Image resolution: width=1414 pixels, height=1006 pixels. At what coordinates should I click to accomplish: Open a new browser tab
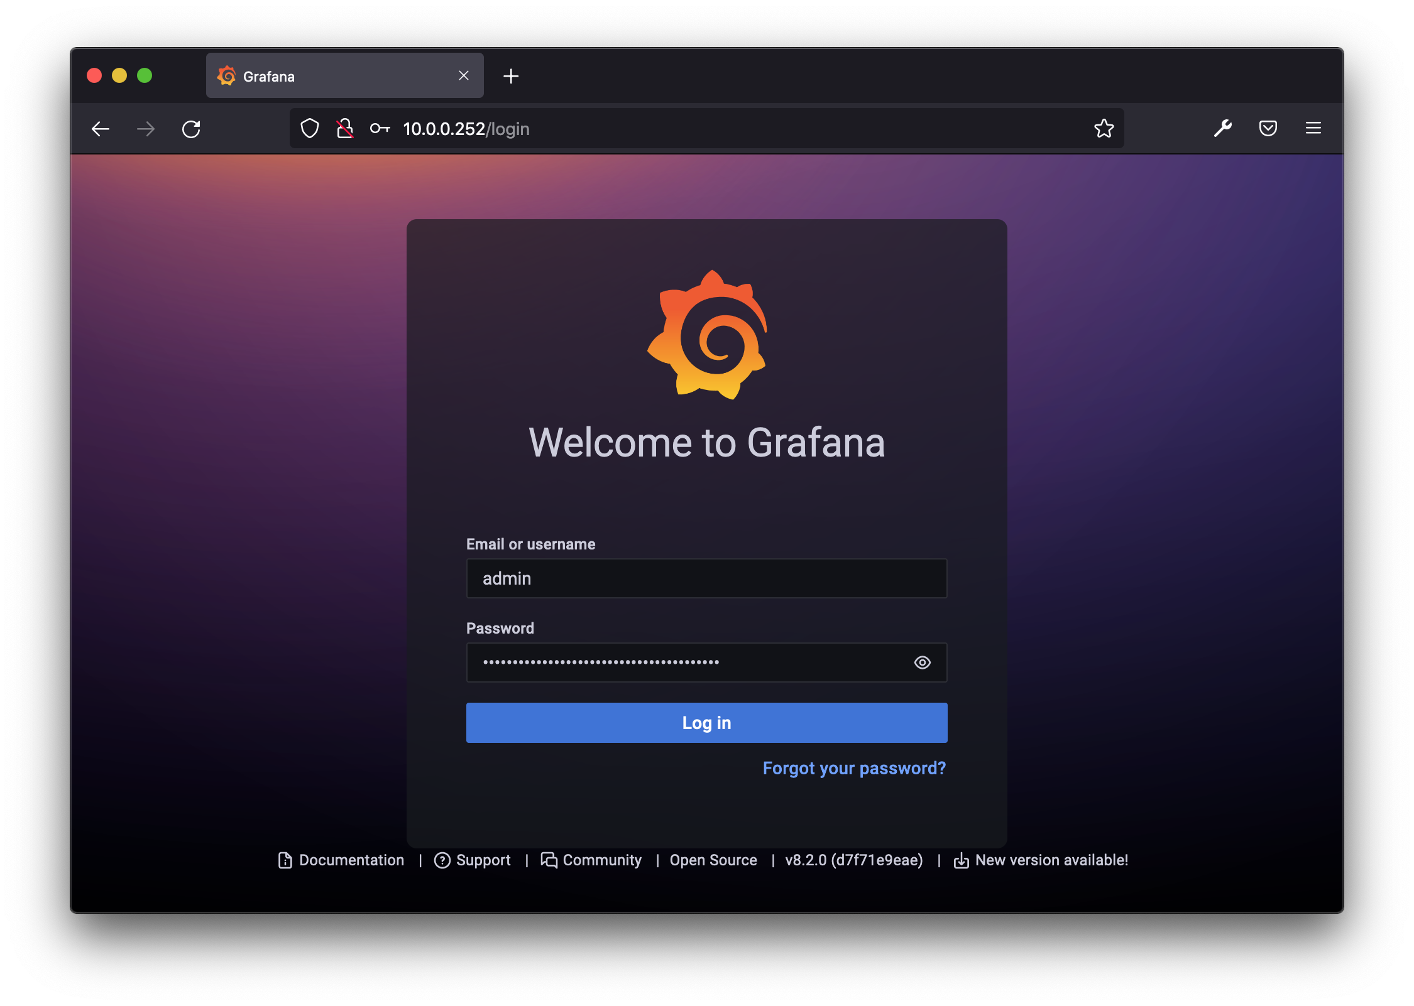511,76
